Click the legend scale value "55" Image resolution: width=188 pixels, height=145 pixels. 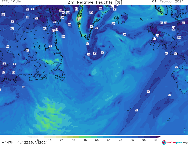(x=97, y=140)
